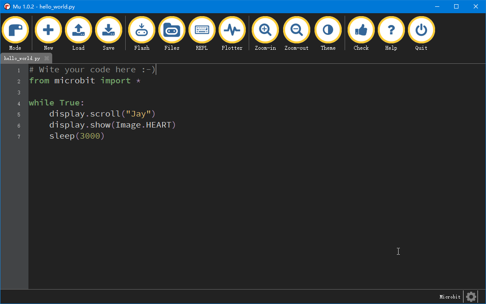Screen dimensions: 486x304
Task: Create a New file
Action: click(x=48, y=30)
